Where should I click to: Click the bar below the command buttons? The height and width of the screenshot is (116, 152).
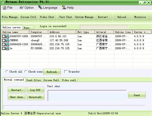(x=74, y=107)
